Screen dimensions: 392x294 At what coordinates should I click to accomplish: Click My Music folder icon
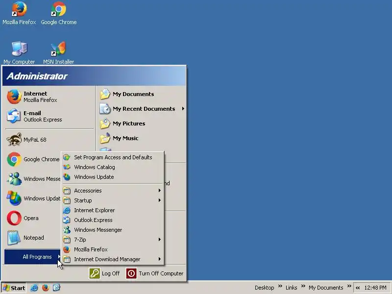click(105, 138)
